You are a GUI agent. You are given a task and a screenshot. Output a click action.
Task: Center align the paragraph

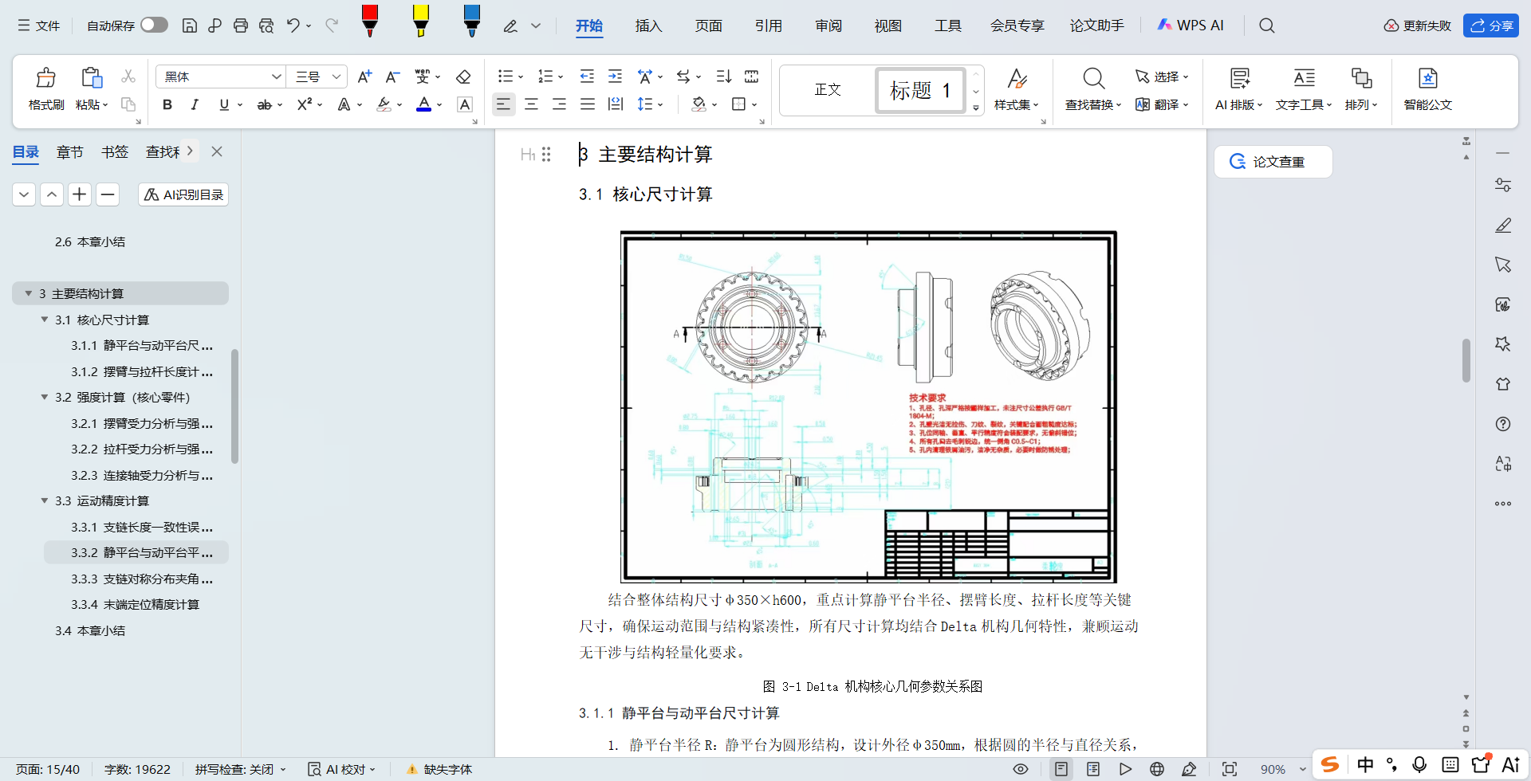531,104
